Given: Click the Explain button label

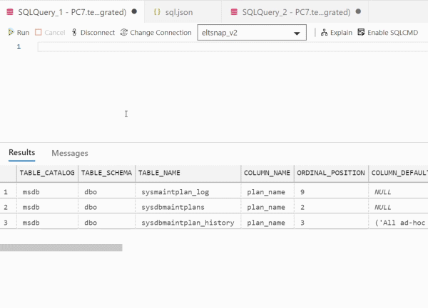Looking at the screenshot, I should [341, 33].
